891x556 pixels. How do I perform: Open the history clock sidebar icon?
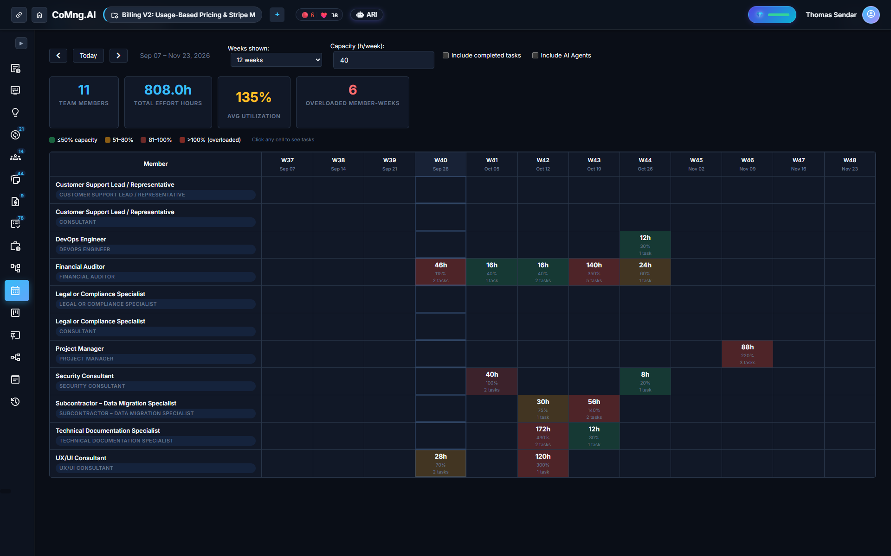click(15, 402)
